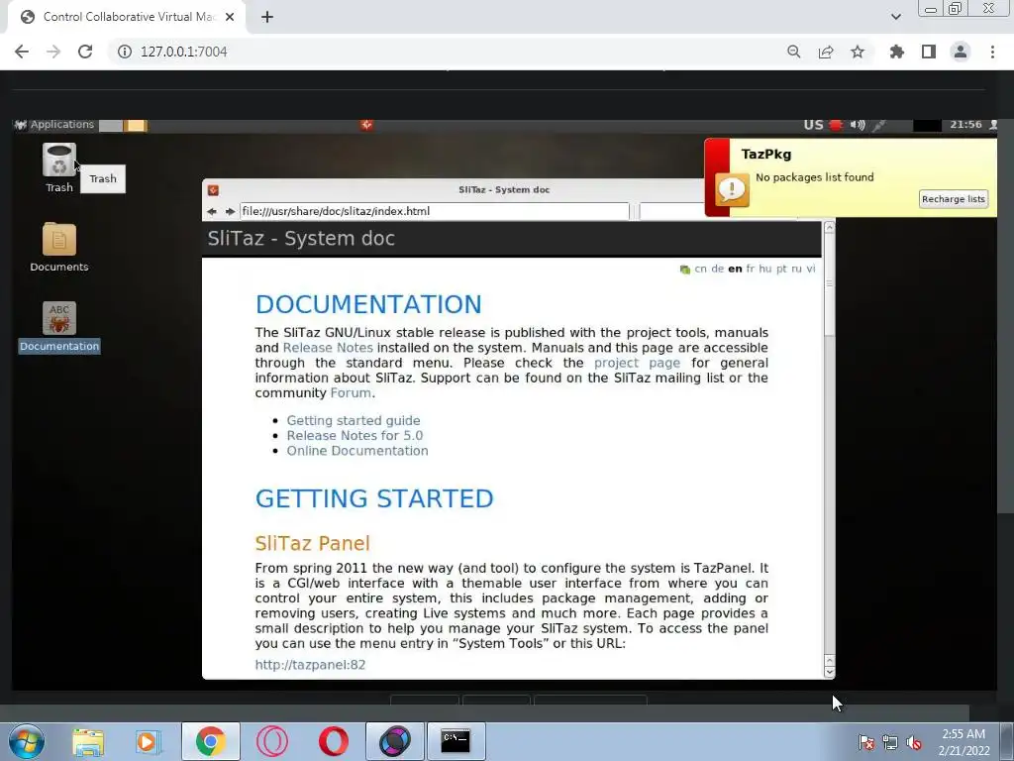The image size is (1014, 761).
Task: Click the Chrome address bar 127.0.0.1:7004
Action: (x=183, y=52)
